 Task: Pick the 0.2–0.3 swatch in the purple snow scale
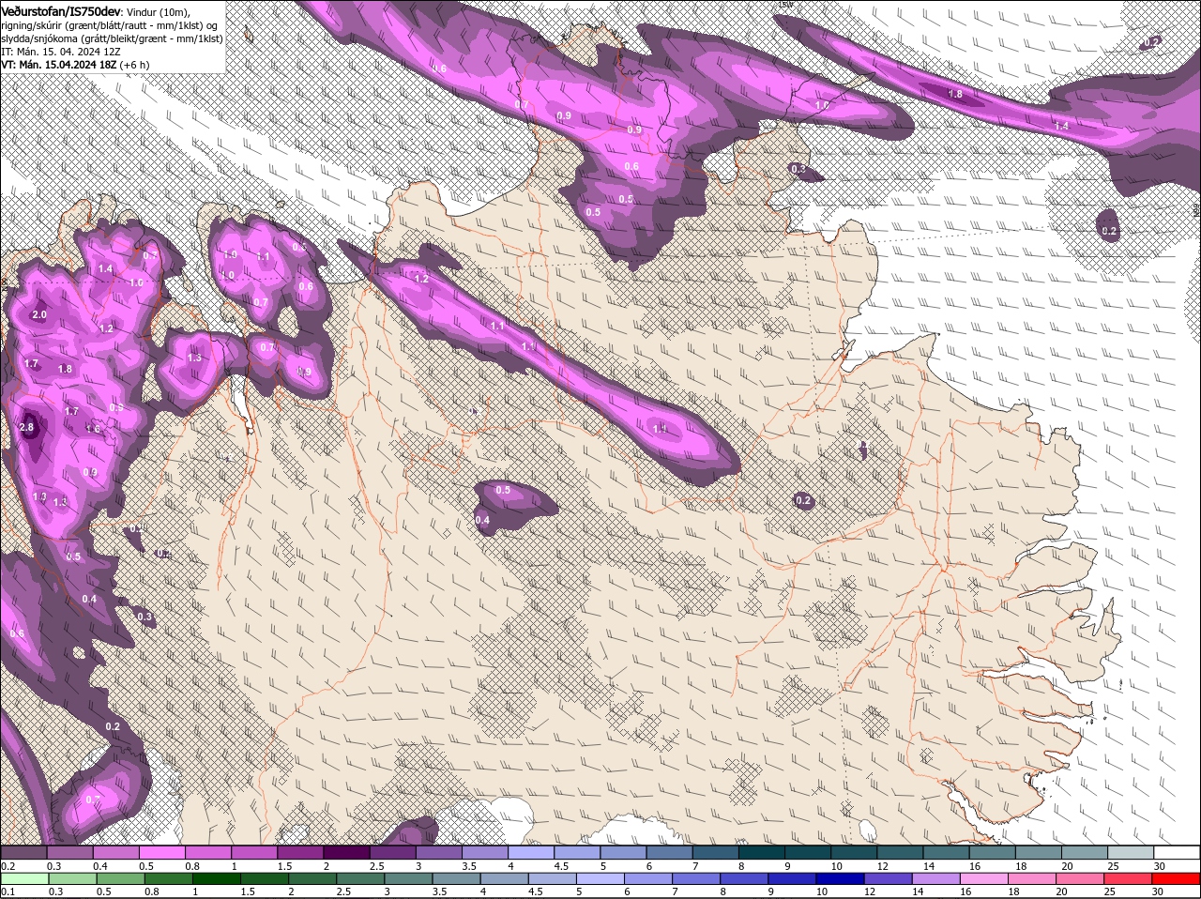[23, 853]
